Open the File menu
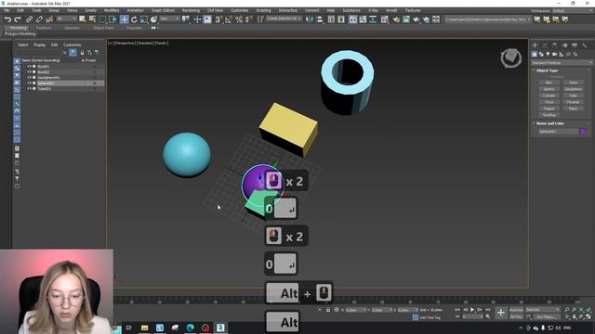 click(x=7, y=10)
